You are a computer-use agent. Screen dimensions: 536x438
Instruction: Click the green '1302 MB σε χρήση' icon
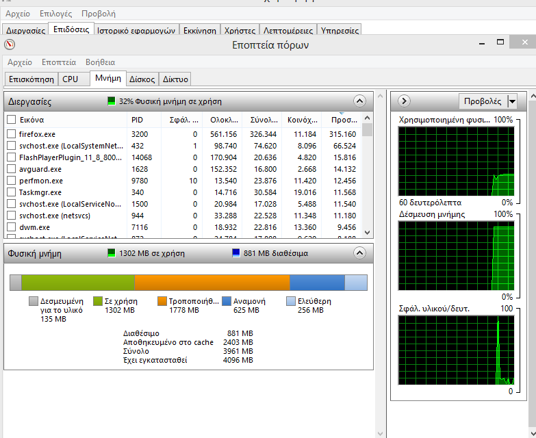tap(112, 253)
